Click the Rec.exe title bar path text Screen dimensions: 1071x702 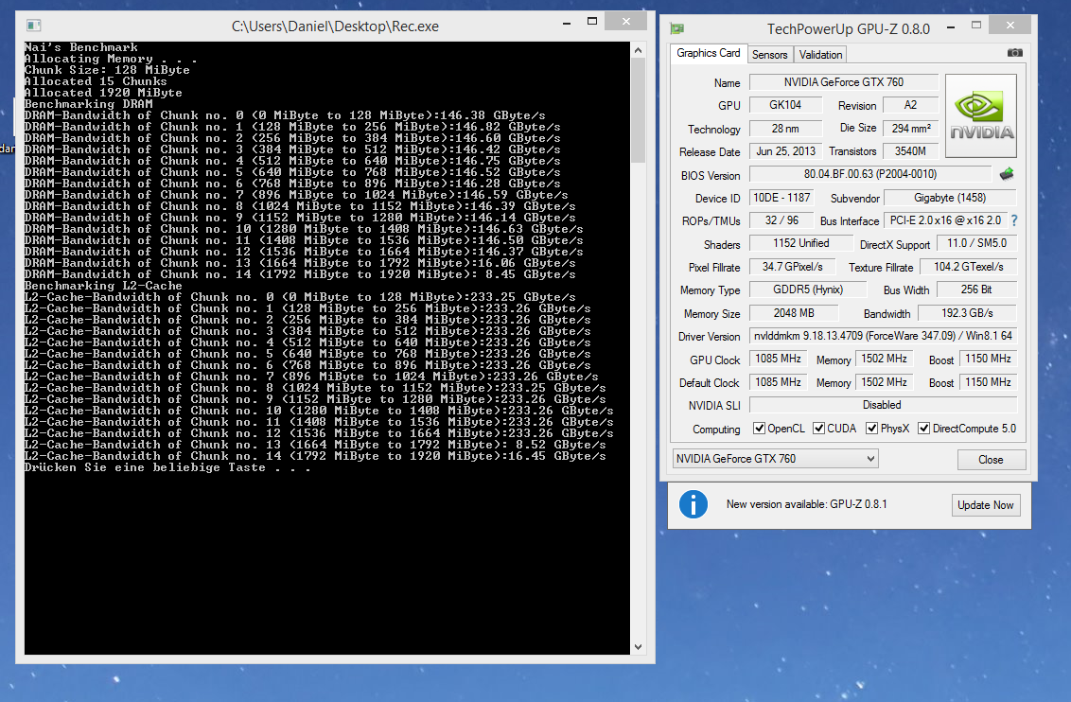coord(335,26)
